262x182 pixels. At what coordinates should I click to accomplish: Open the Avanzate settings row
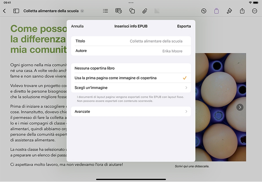tap(131, 111)
